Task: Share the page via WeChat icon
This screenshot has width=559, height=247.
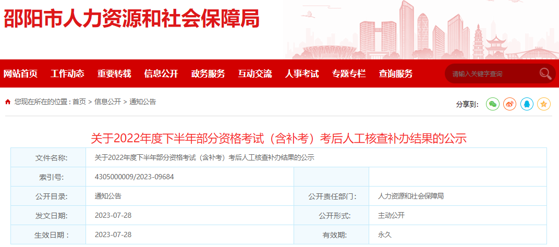Action: click(x=493, y=104)
